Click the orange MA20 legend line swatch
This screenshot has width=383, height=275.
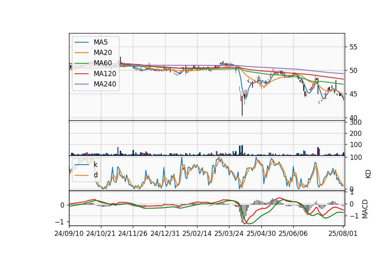coord(81,53)
